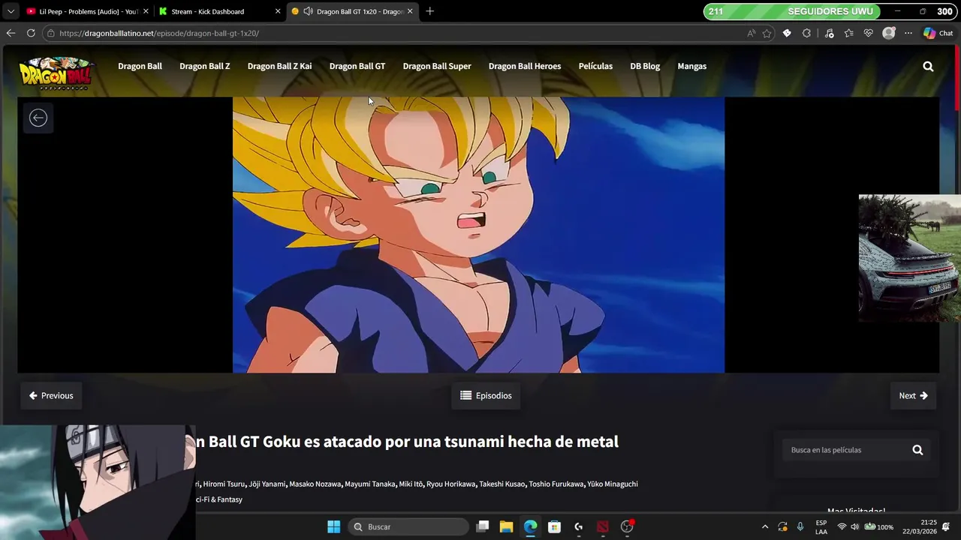The width and height of the screenshot is (961, 540).
Task: Open cast link Ryou Horikawa
Action: click(450, 484)
